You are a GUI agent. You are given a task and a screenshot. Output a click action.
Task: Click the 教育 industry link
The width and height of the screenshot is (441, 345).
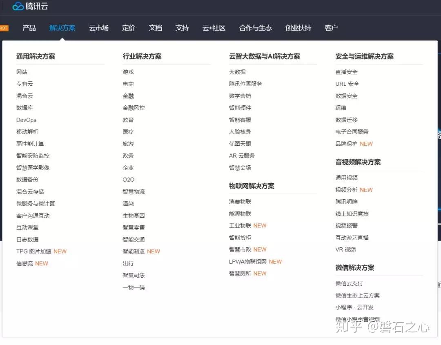click(128, 120)
